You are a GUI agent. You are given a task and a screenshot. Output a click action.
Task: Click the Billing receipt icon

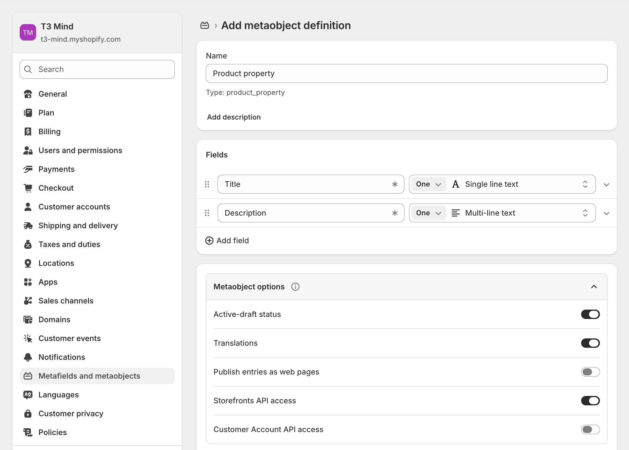point(28,132)
